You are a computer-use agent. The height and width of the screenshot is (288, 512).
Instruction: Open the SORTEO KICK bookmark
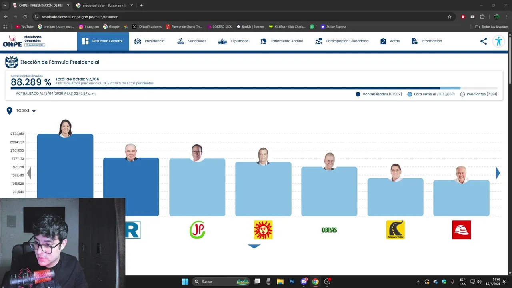pyautogui.click(x=219, y=27)
